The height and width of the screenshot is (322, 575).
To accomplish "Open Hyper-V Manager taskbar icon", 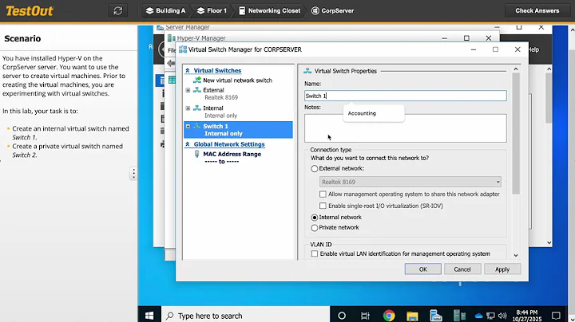I will 459,316.
